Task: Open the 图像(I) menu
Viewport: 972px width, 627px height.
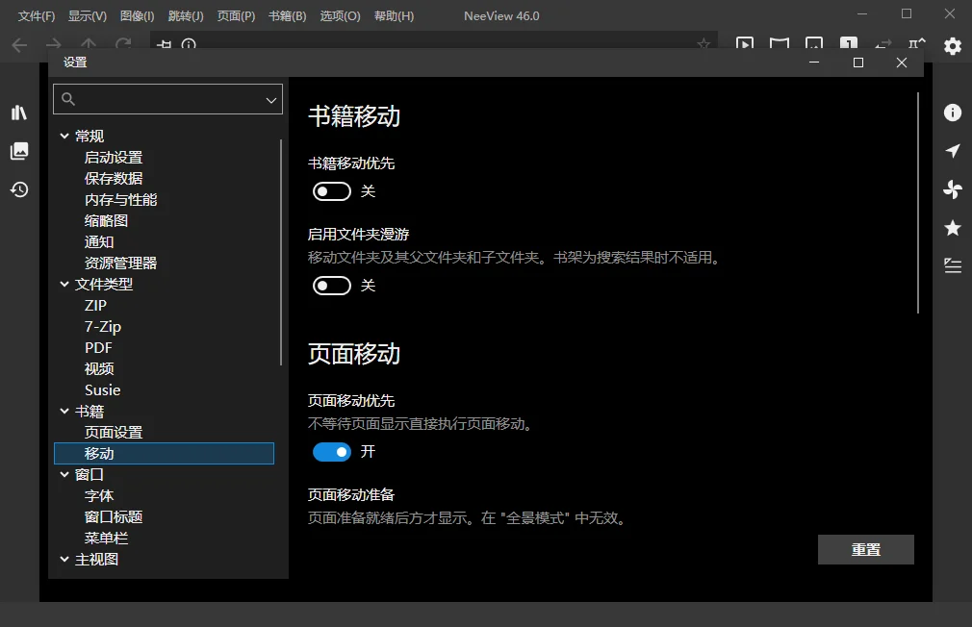Action: pos(137,16)
